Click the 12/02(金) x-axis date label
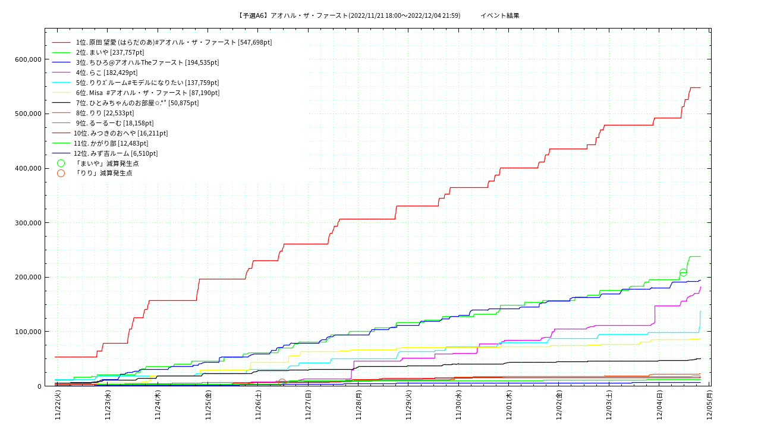761x428 pixels. coord(559,405)
